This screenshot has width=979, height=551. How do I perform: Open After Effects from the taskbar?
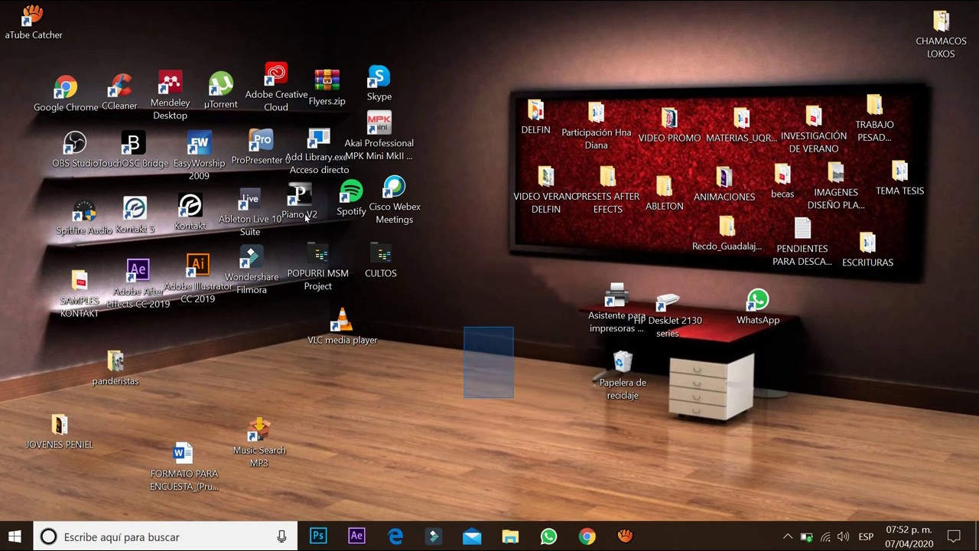356,536
